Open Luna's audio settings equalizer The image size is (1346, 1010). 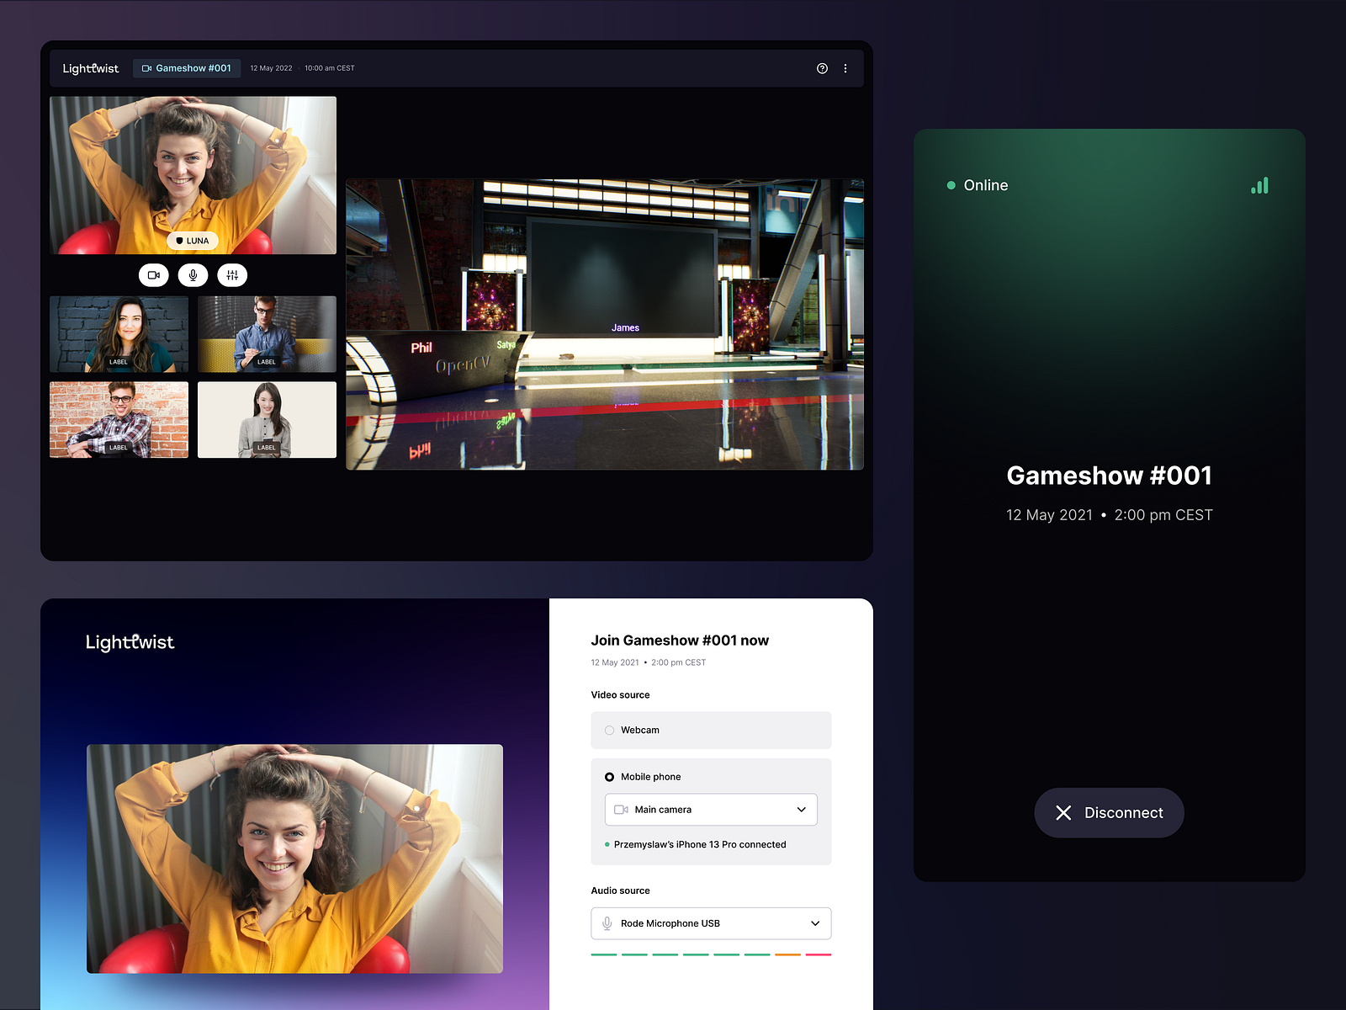232,274
